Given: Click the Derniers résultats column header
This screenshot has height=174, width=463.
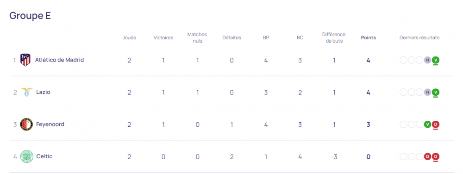Looking at the screenshot, I should click(x=419, y=38).
